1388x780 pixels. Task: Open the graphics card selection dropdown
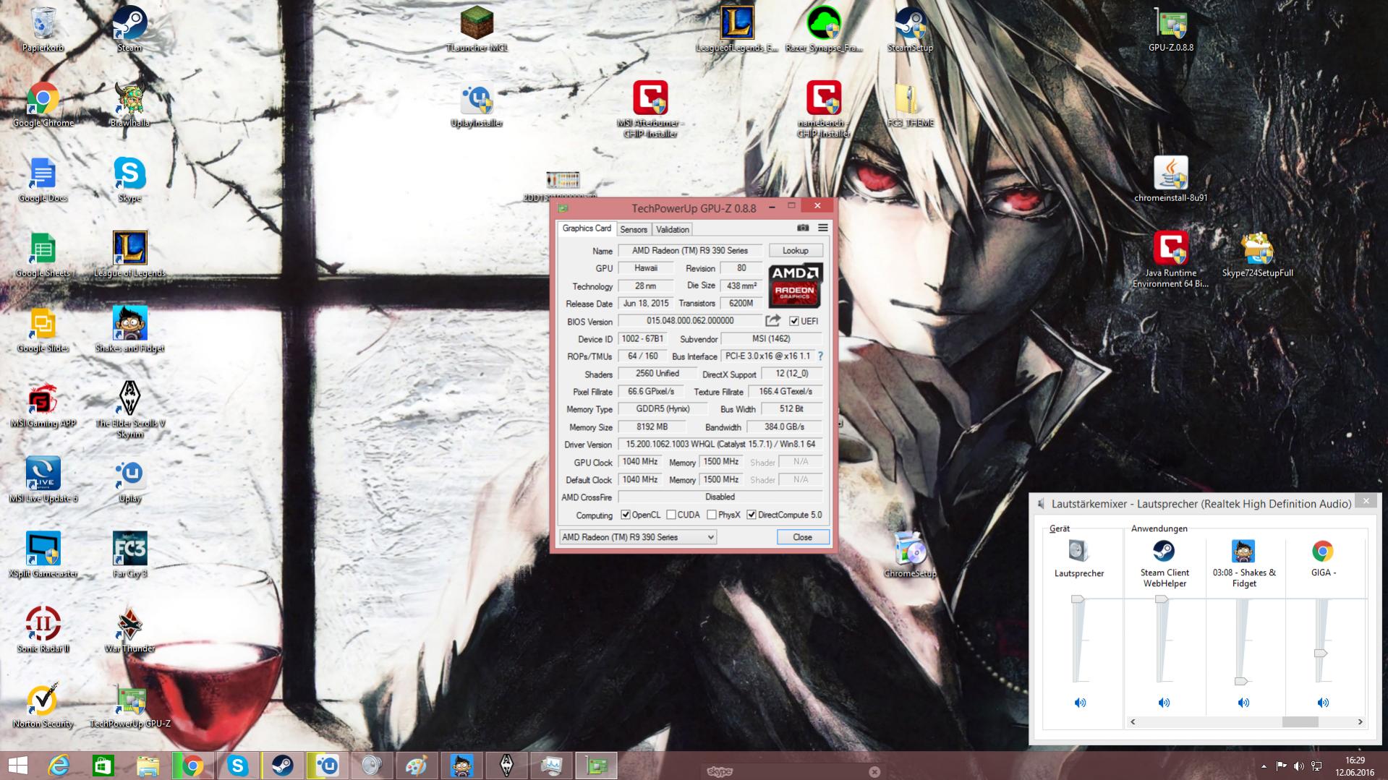coord(638,537)
